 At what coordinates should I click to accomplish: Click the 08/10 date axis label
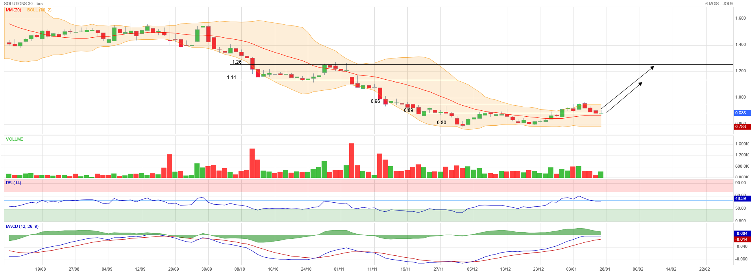[x=240, y=269]
